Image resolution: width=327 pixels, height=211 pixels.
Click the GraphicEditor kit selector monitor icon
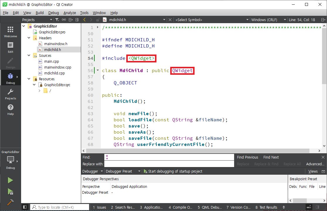coord(11,160)
